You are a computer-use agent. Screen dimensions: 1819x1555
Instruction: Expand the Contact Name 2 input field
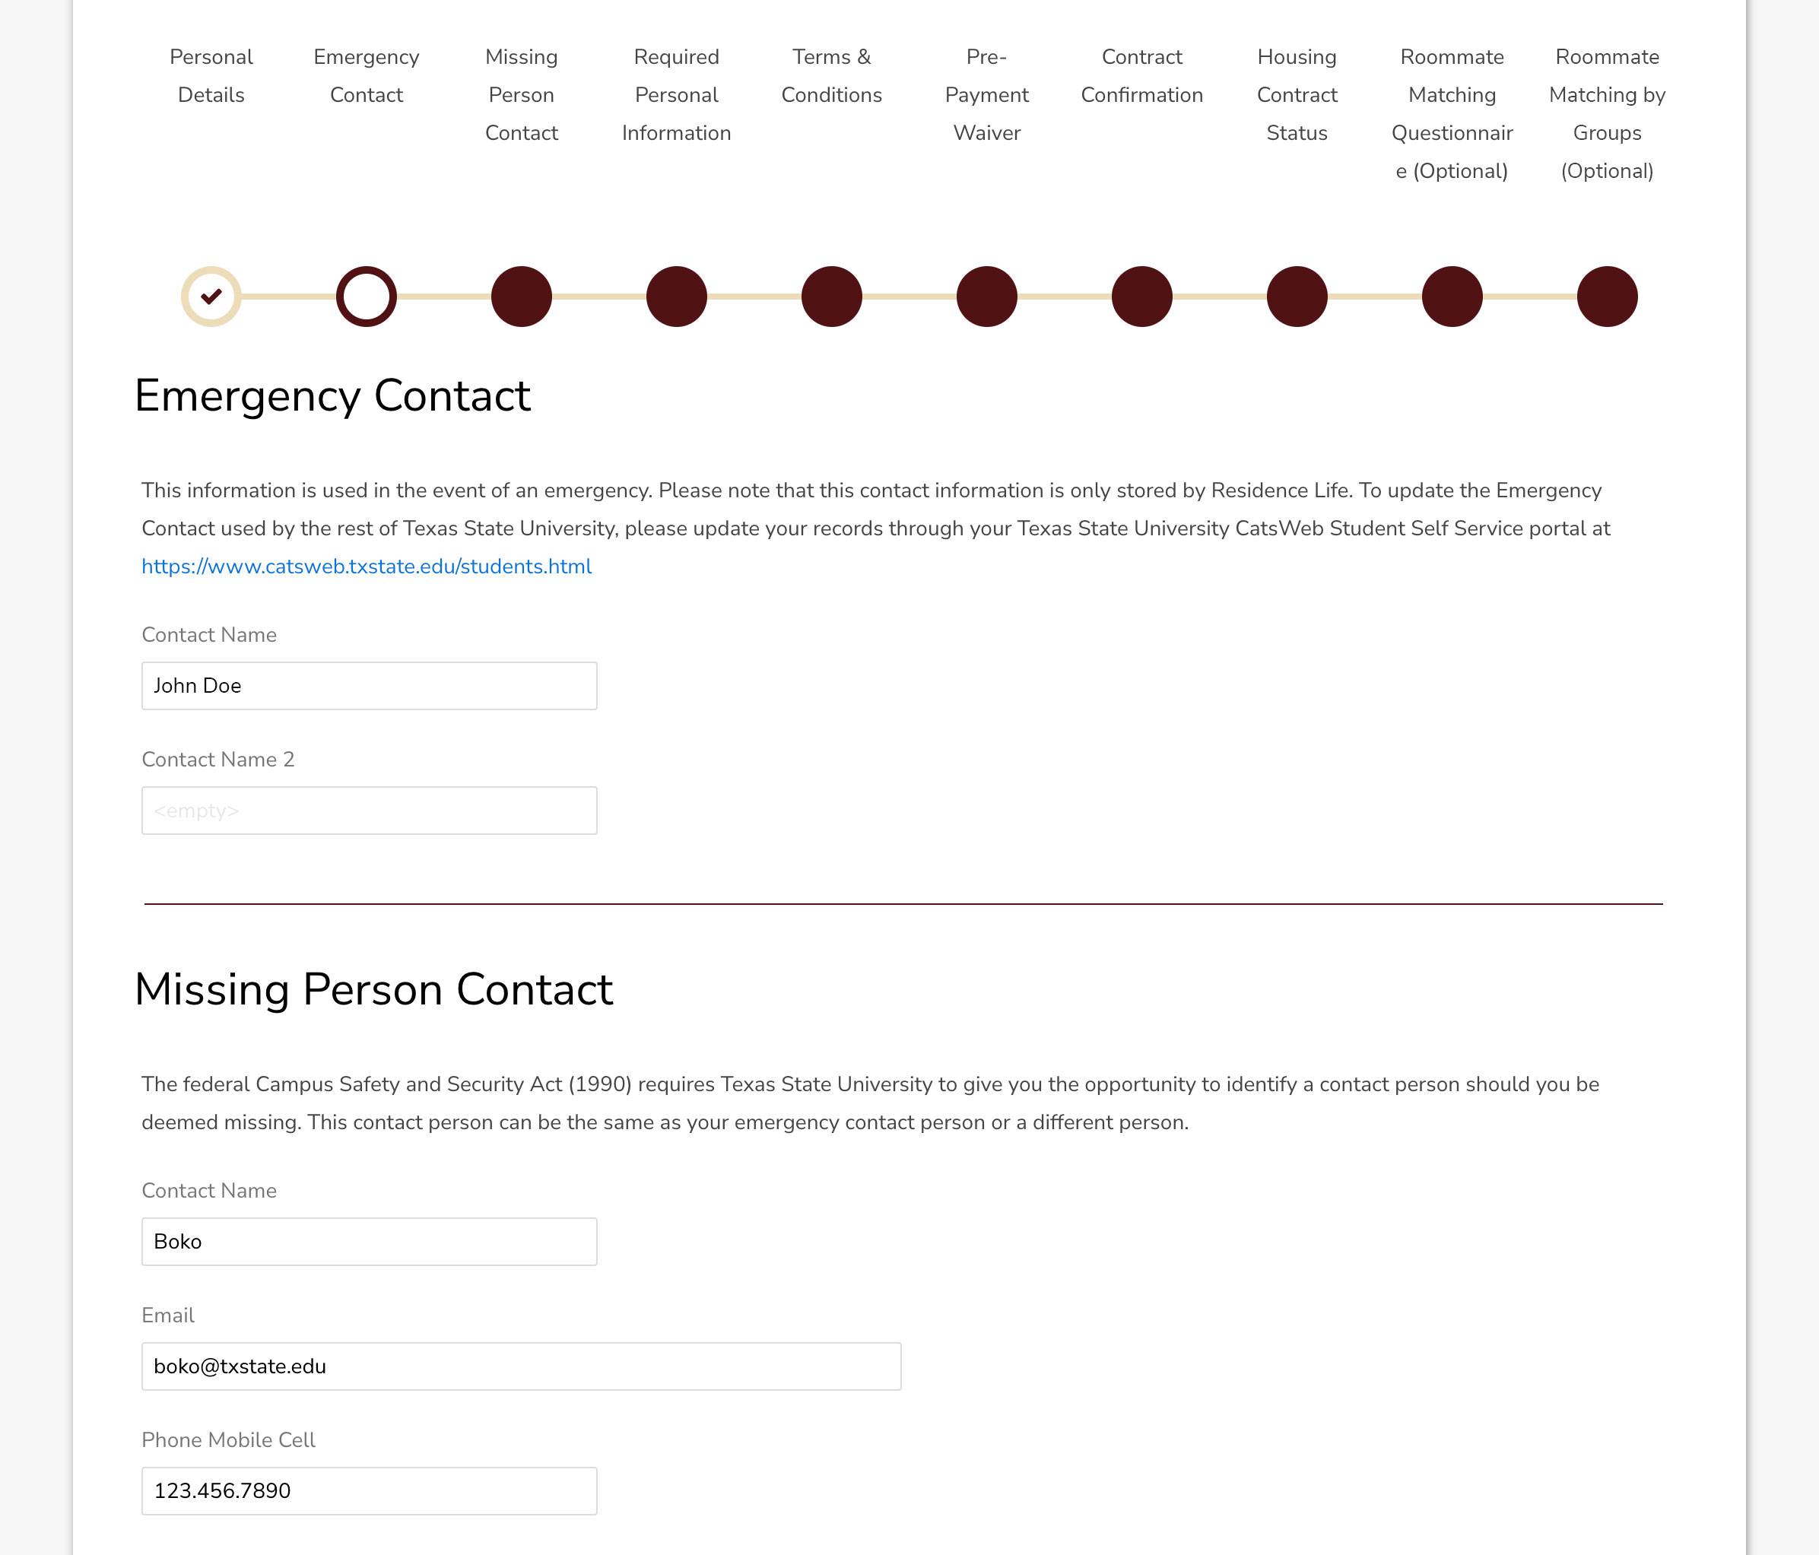click(369, 810)
